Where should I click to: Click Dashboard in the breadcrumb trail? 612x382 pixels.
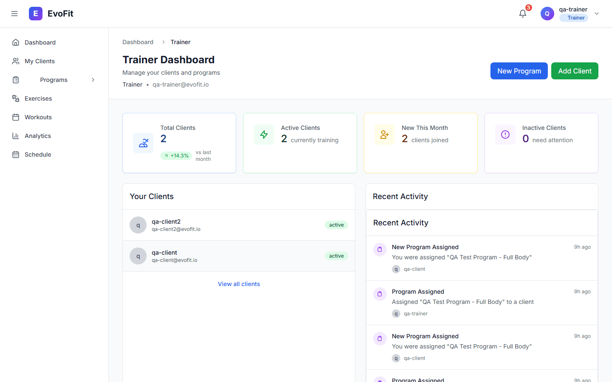pyautogui.click(x=138, y=42)
